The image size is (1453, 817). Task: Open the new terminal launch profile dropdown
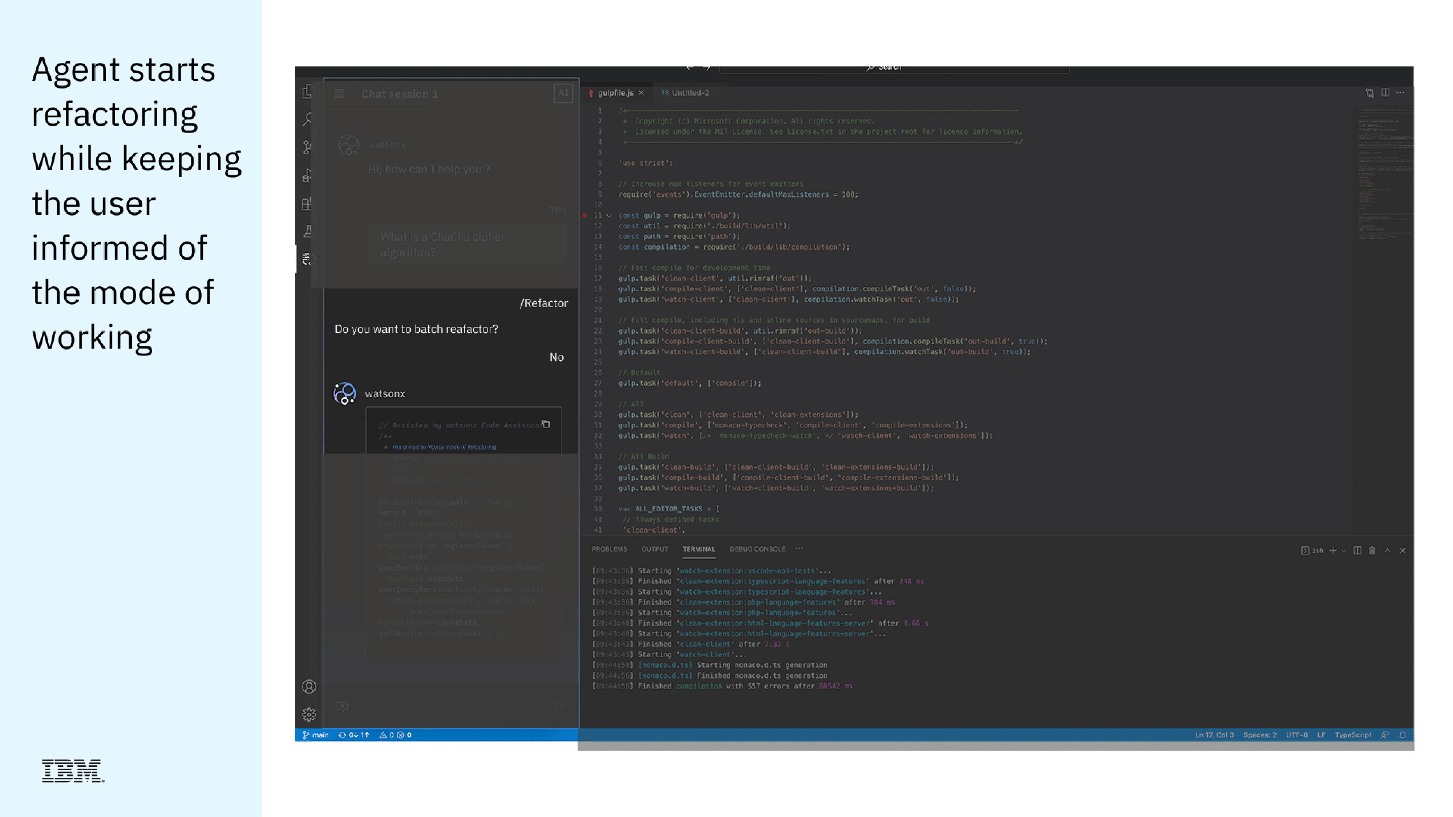(x=1344, y=551)
